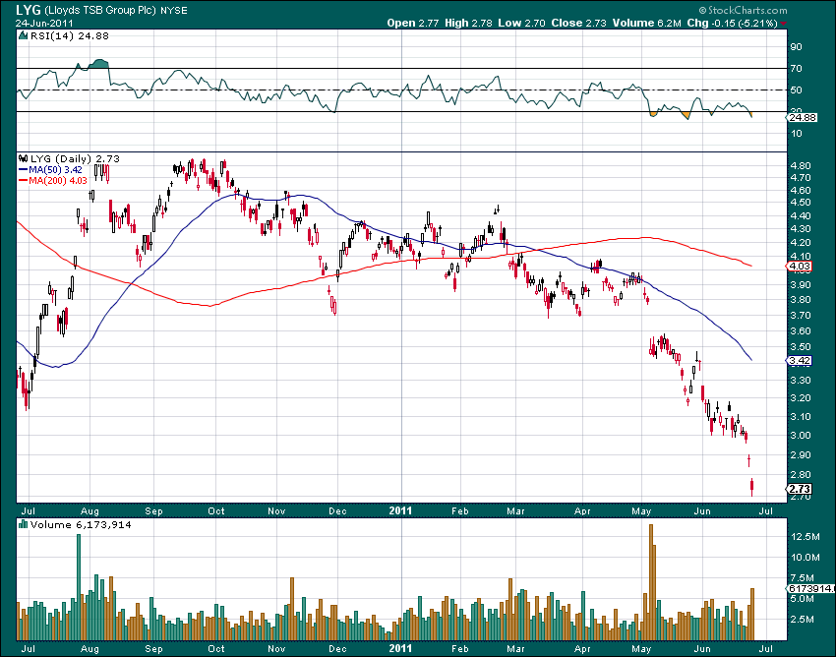
Task: Click the 'Chg -0.15 (-5.21%)' value
Action: (732, 23)
